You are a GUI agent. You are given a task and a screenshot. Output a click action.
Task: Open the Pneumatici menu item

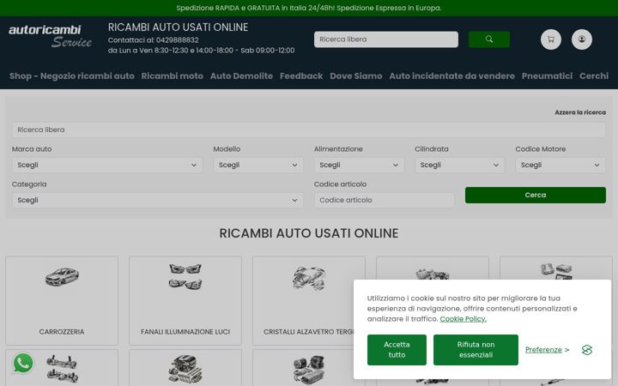[547, 76]
